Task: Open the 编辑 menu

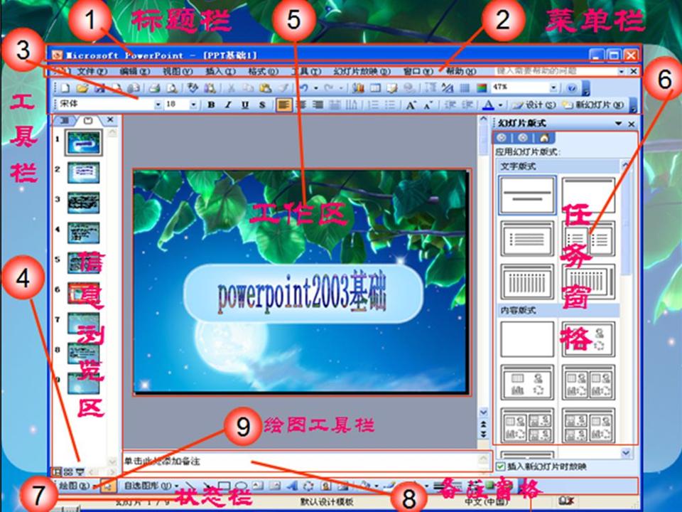Action: pos(135,71)
